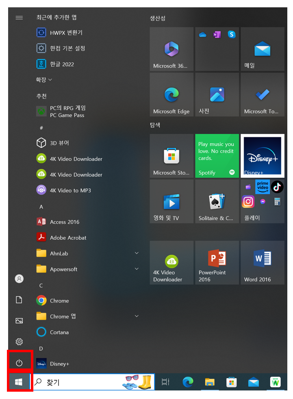Open Settings gear in sidebar

pyautogui.click(x=19, y=342)
